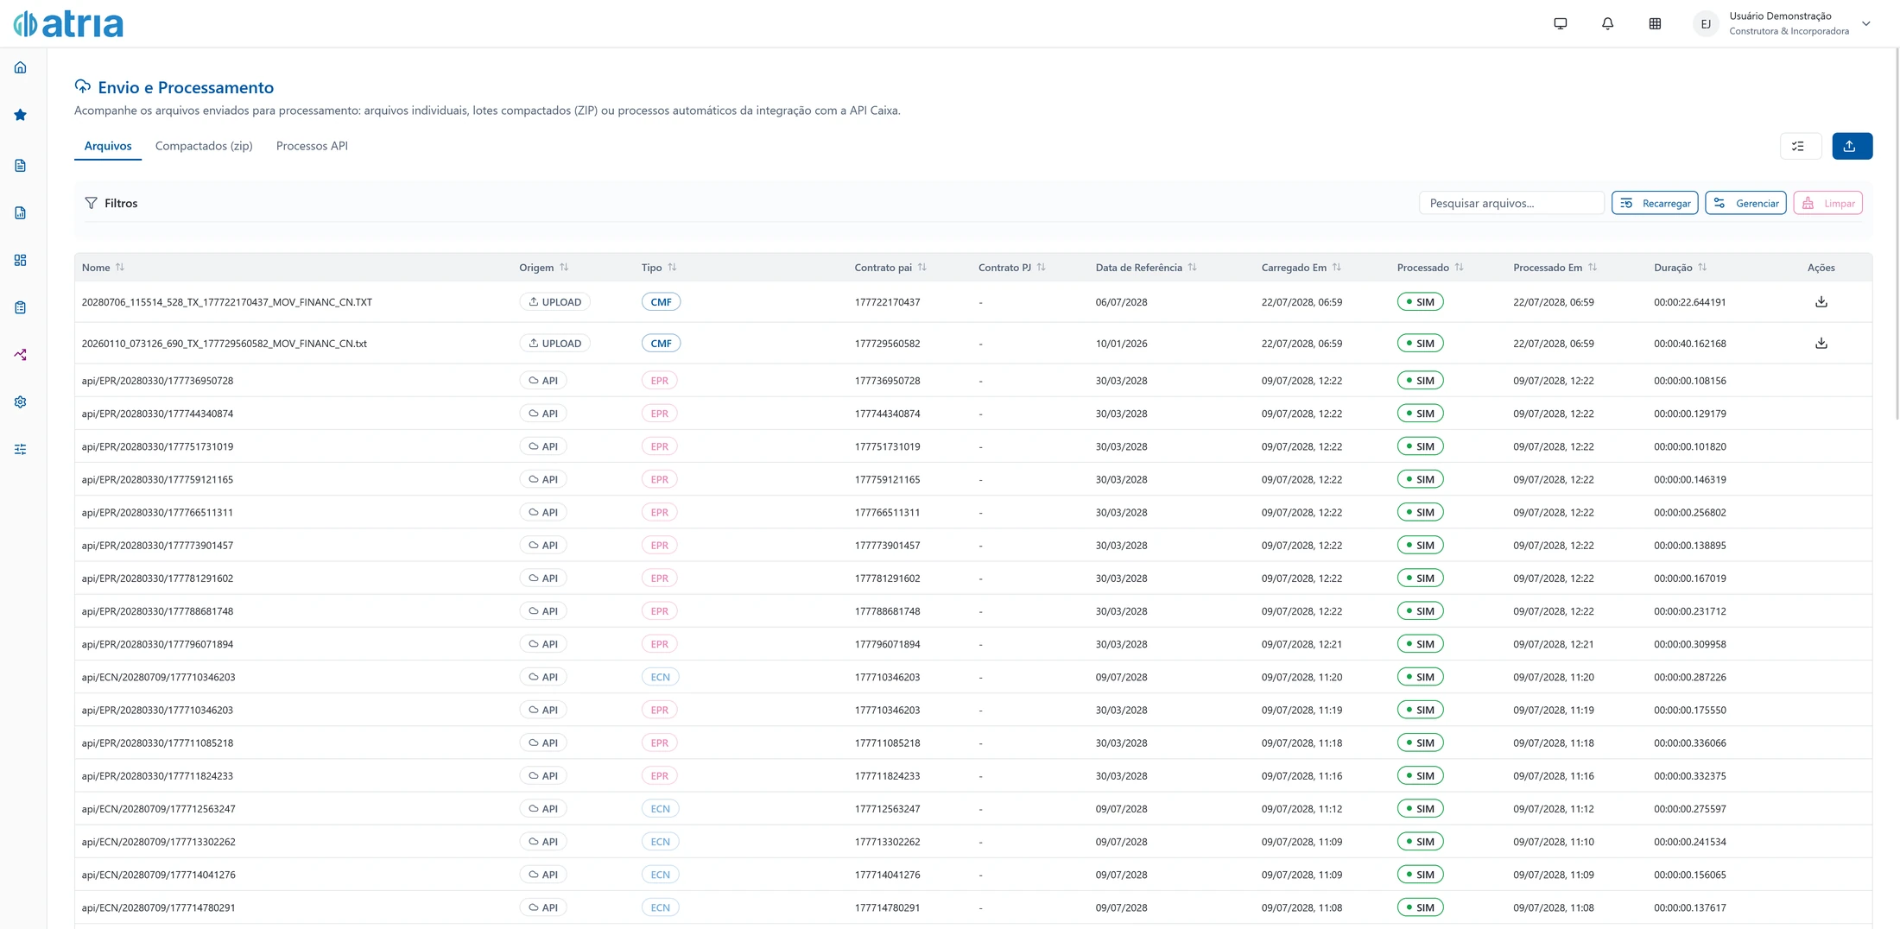Image resolution: width=1900 pixels, height=929 pixels.
Task: Select the Arquivos tab
Action: click(108, 146)
